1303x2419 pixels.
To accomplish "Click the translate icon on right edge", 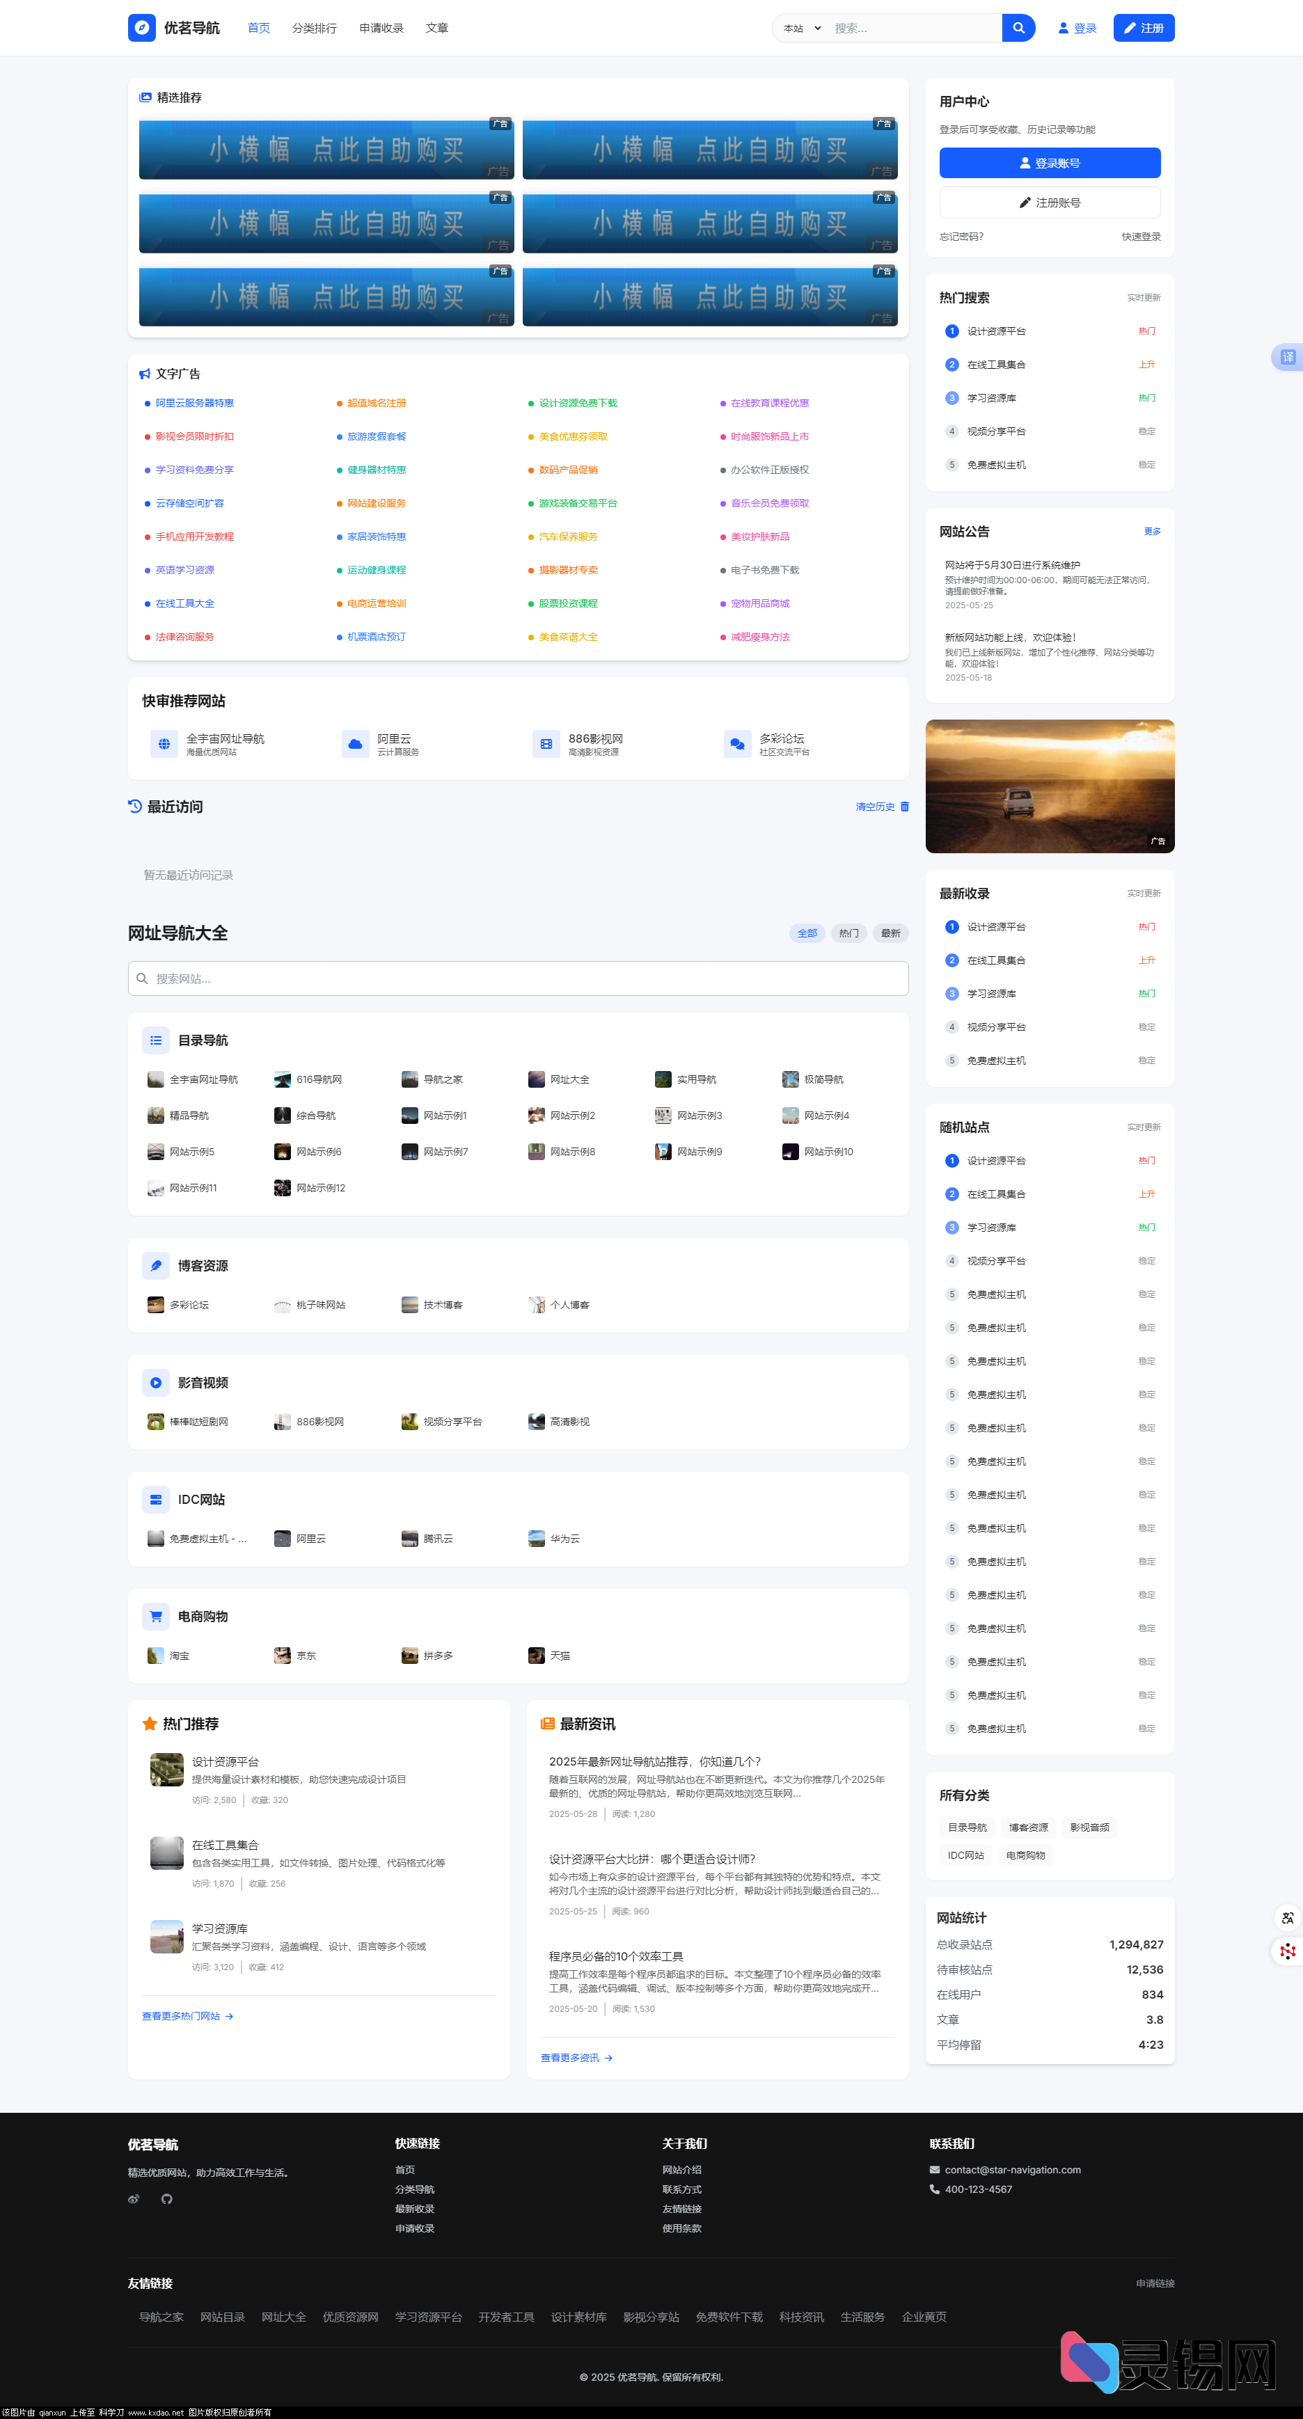I will pyautogui.click(x=1287, y=357).
